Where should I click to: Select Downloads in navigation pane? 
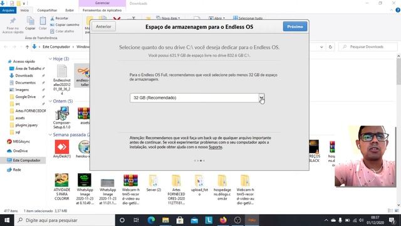pyautogui.click(x=24, y=75)
